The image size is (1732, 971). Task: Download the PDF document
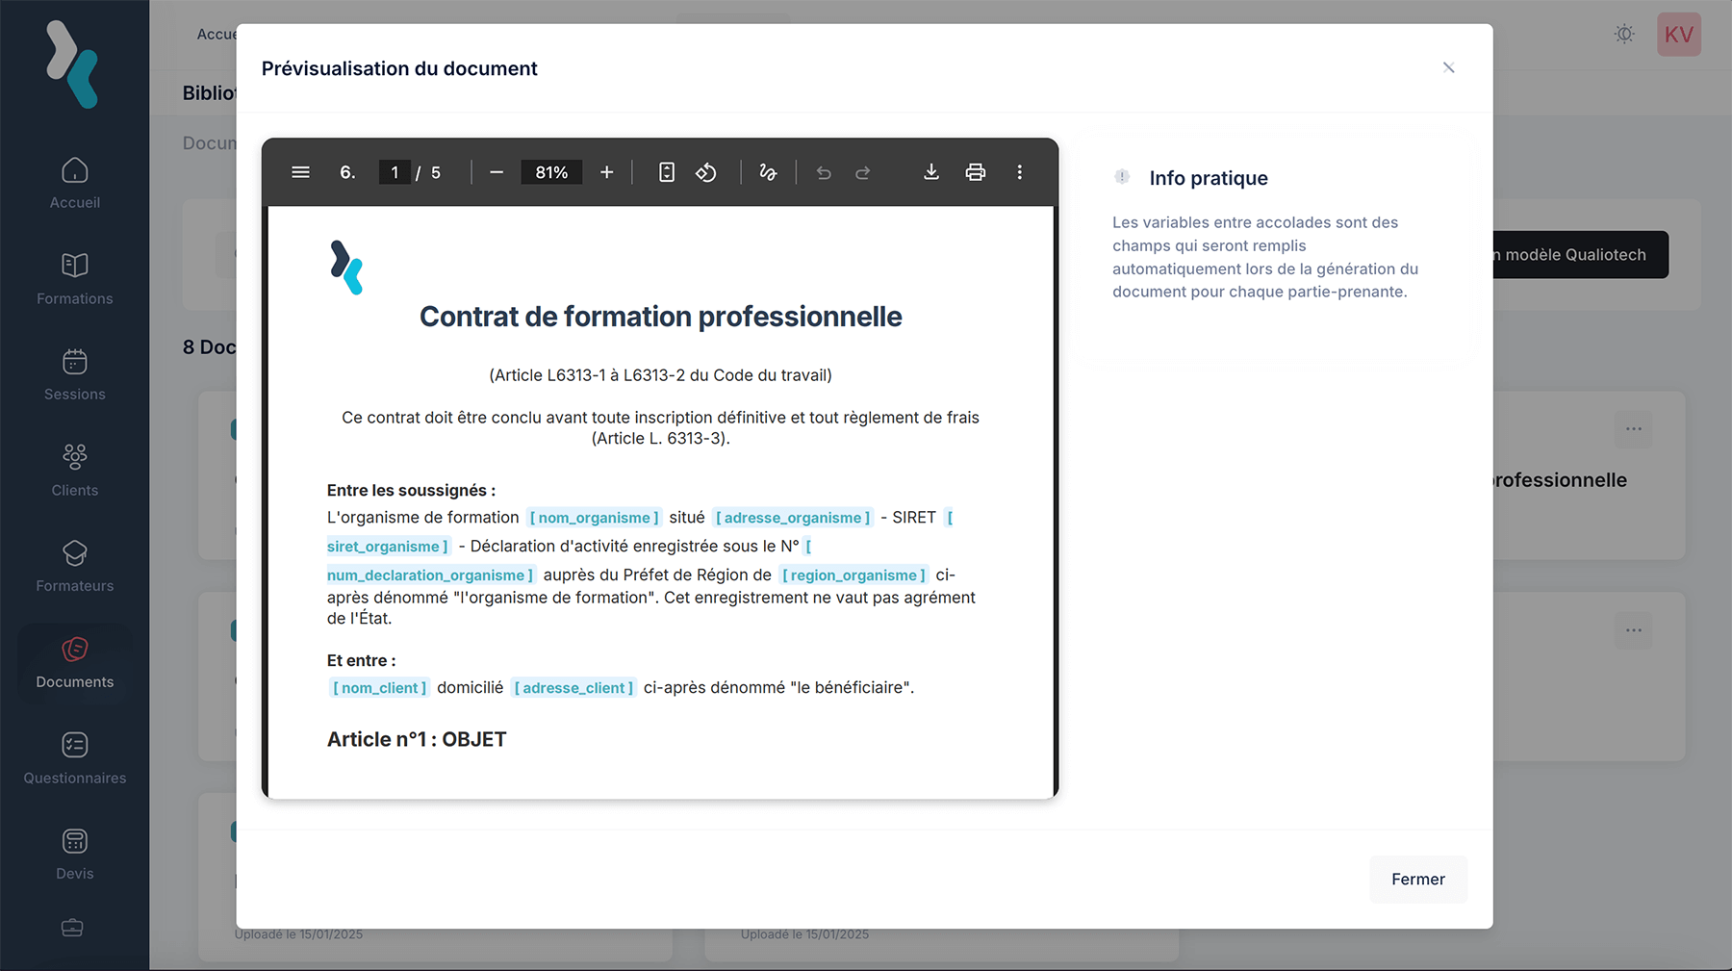click(930, 172)
